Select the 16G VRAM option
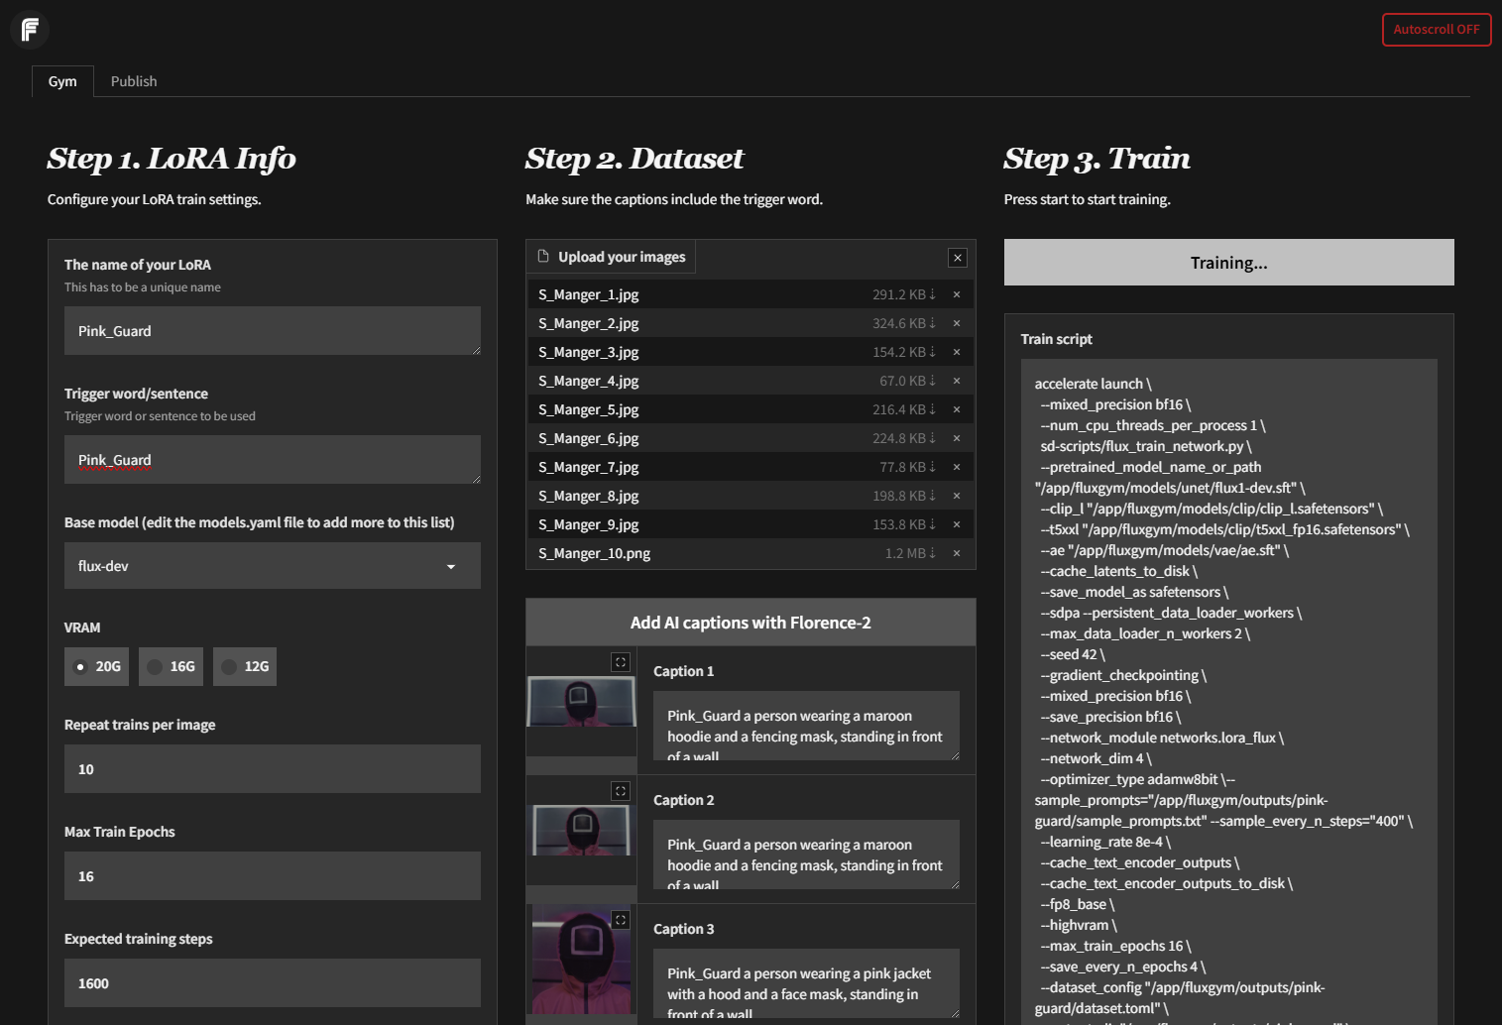1502x1025 pixels. [x=156, y=667]
